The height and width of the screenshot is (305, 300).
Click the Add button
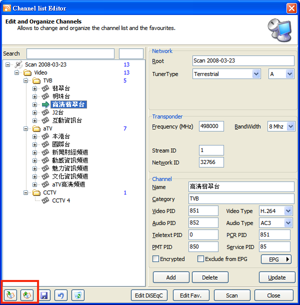pos(171,277)
